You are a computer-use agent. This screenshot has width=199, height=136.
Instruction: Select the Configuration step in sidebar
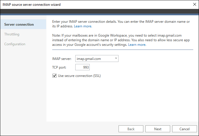click(15, 44)
